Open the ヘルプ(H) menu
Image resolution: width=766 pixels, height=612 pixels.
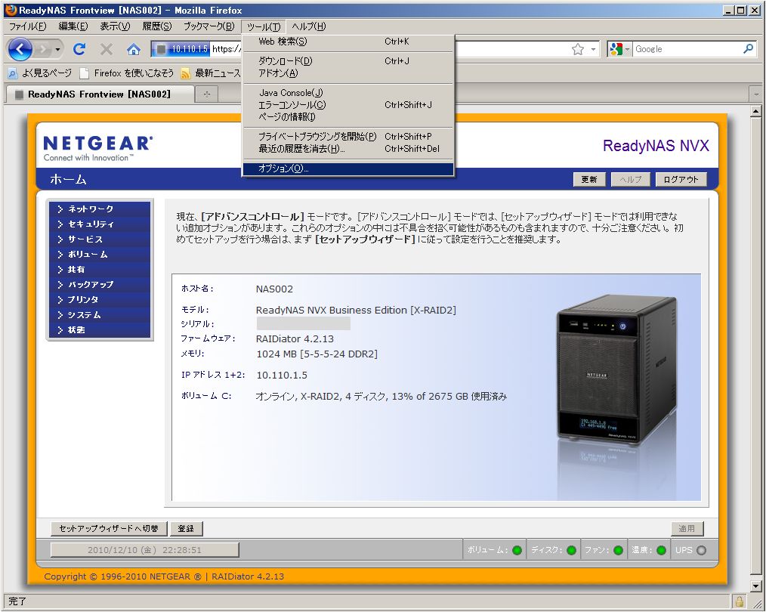(x=309, y=27)
